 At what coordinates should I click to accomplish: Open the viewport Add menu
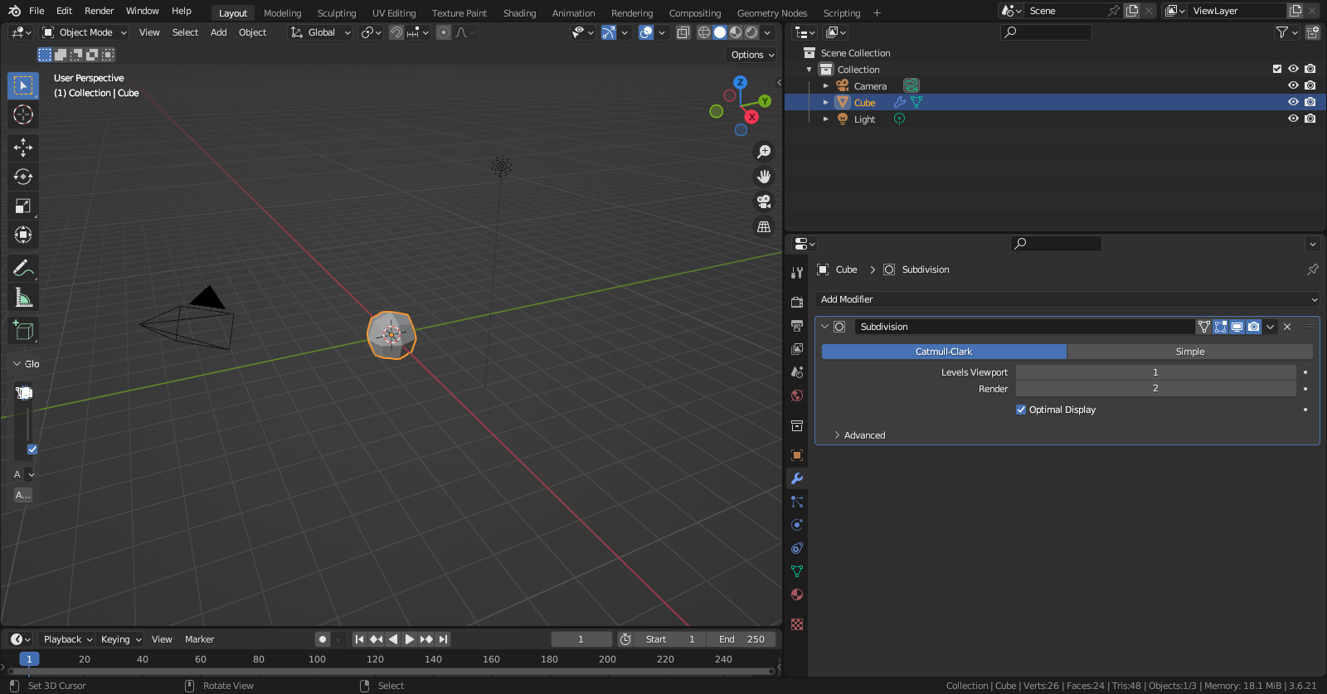pos(218,32)
